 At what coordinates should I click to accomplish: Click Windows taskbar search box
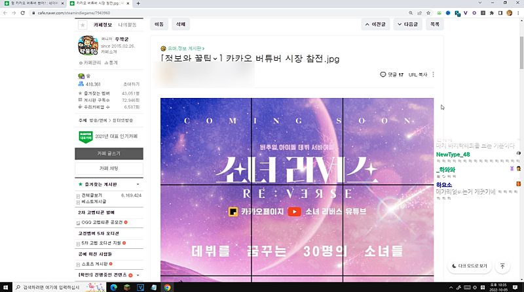(59, 287)
